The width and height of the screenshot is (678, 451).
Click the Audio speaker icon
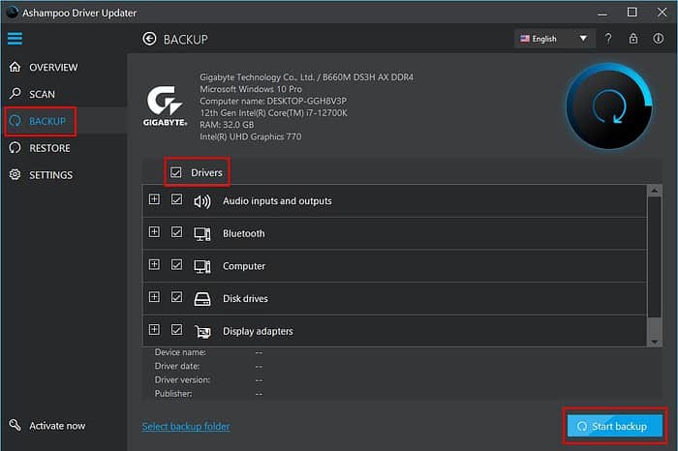tap(201, 201)
